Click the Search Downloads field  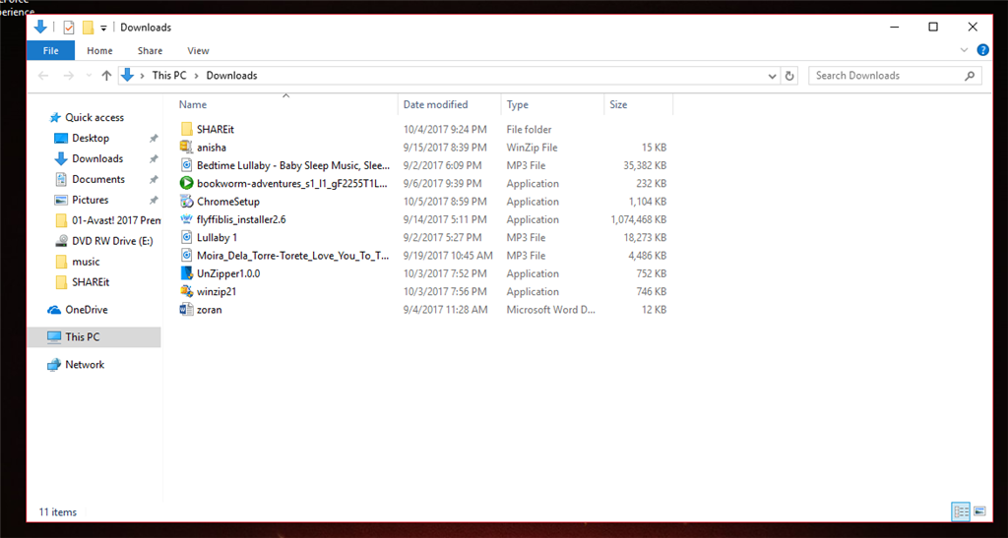coord(895,75)
